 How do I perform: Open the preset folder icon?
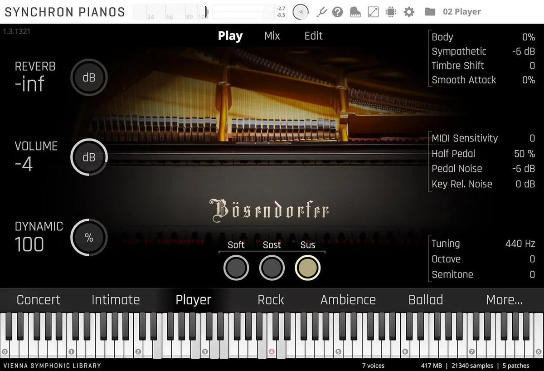click(x=430, y=12)
